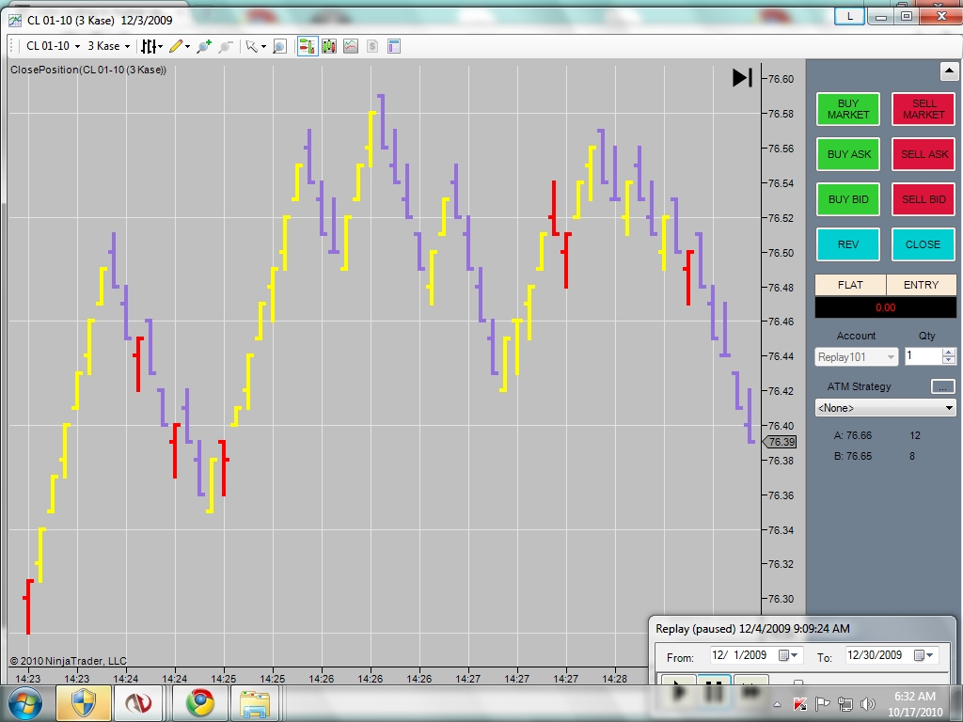Click the network connection tray icon
Screen dimensions: 963x722
tap(845, 704)
